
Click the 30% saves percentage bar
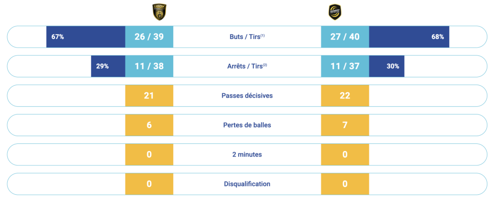[x=386, y=66]
